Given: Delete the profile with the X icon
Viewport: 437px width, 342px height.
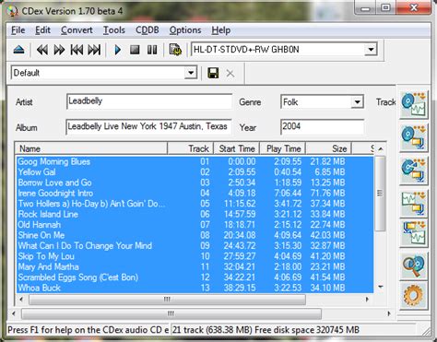Looking at the screenshot, I should (230, 73).
